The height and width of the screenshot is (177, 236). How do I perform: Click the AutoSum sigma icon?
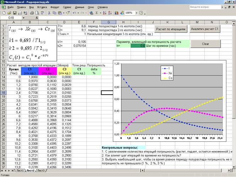[97, 13]
